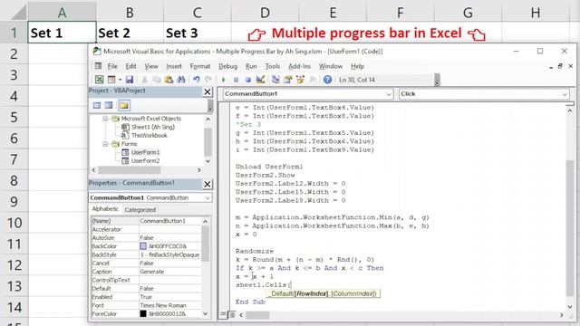This screenshot has width=580, height=326.
Task: Open the Click procedure dropdown in code window
Action: [x=565, y=94]
